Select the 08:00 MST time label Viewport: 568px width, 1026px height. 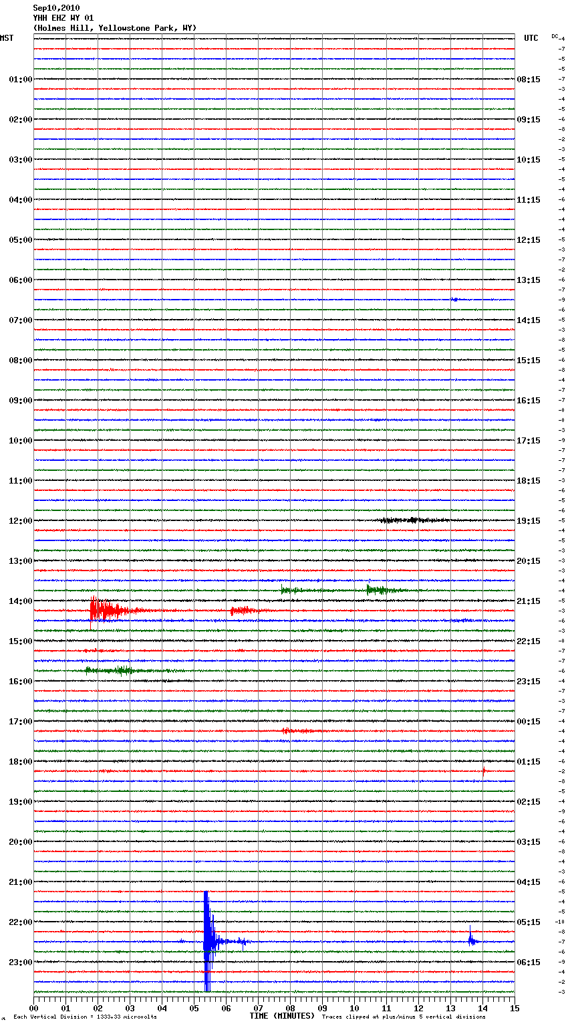click(x=20, y=361)
